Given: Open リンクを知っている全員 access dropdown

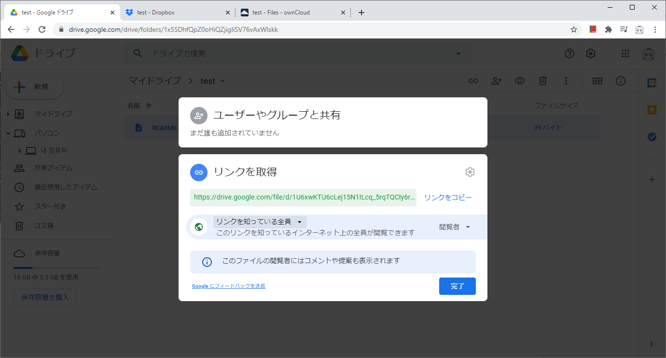Looking at the screenshot, I should point(260,222).
